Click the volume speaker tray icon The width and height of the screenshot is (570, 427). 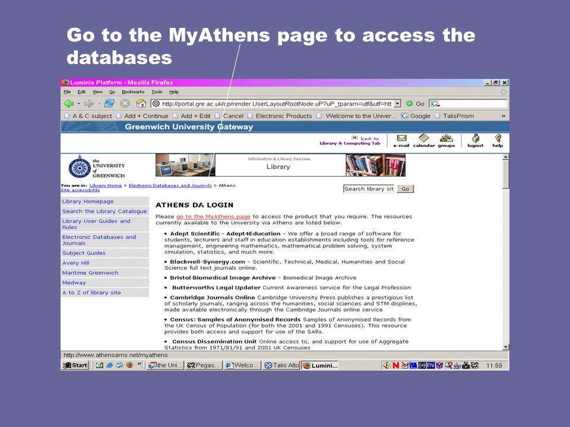pos(386,365)
